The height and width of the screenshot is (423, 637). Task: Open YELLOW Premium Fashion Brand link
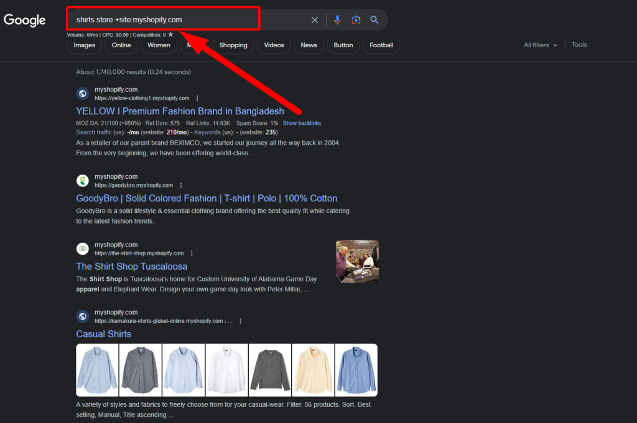180,111
